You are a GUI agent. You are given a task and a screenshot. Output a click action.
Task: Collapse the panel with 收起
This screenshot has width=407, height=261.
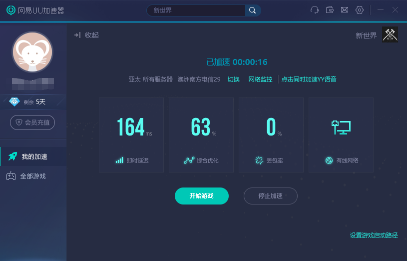coord(86,35)
